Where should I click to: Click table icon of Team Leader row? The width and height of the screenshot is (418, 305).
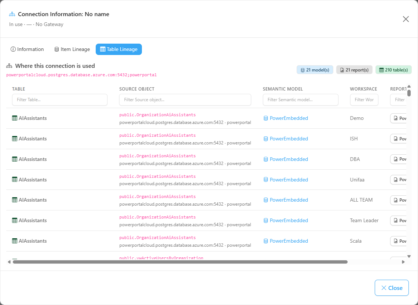pos(15,220)
